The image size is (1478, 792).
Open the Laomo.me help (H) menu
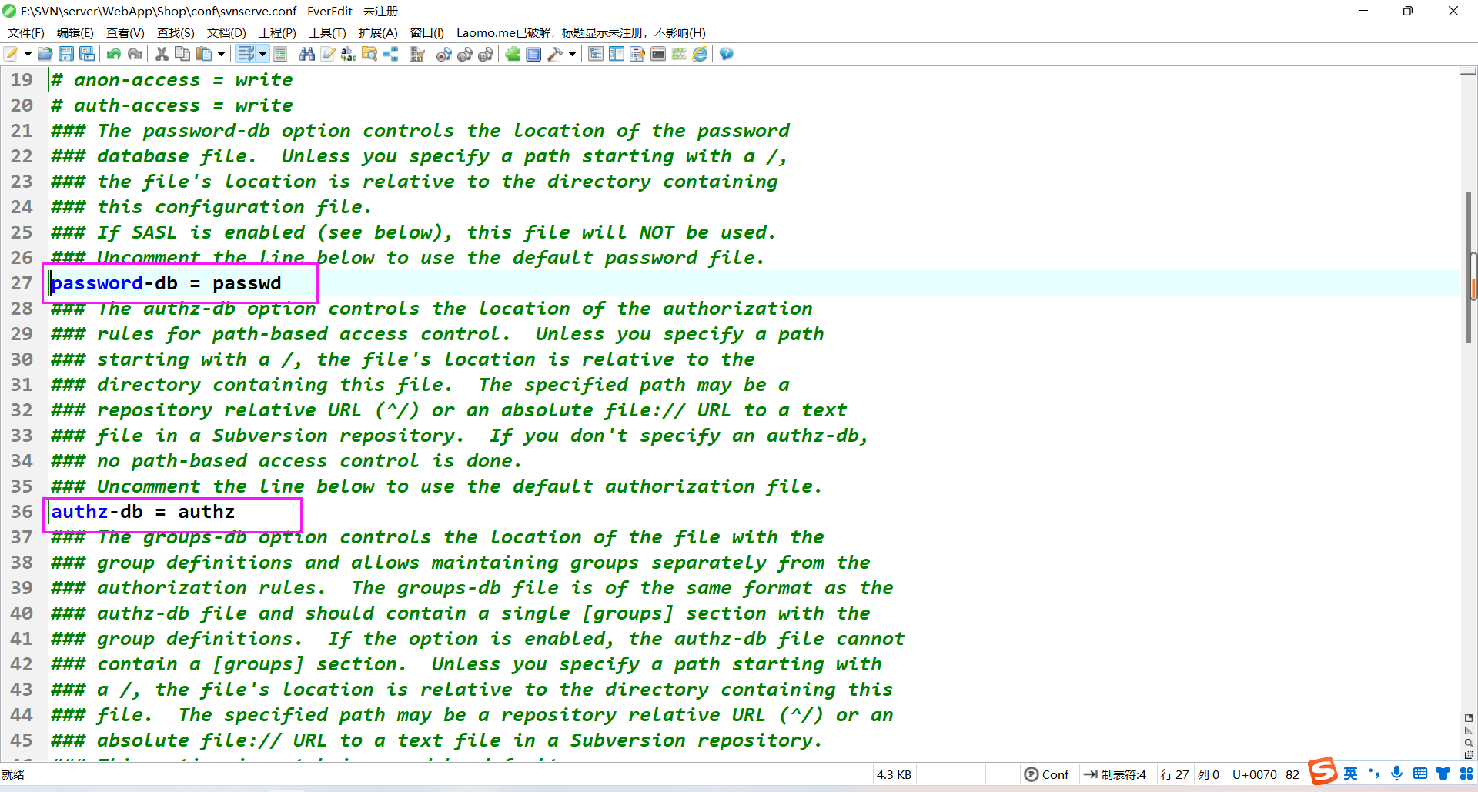pyautogui.click(x=581, y=32)
